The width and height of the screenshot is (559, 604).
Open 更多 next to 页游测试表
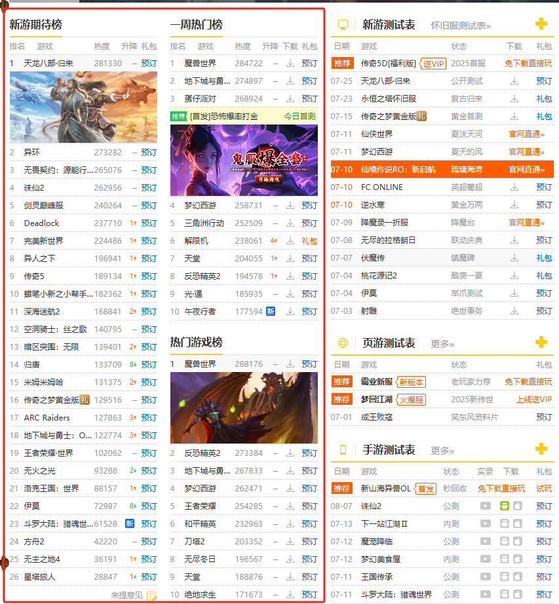click(442, 344)
